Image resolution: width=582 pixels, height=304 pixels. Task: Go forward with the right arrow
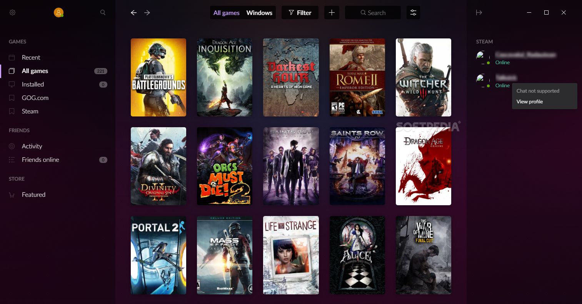coord(147,13)
